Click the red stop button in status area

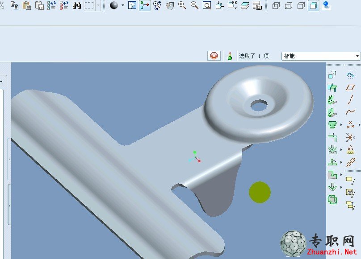tap(214, 56)
